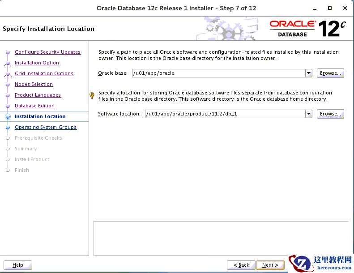Click the Installation Location step bullet icon
This screenshot has height=273, width=354.
click(x=8, y=116)
